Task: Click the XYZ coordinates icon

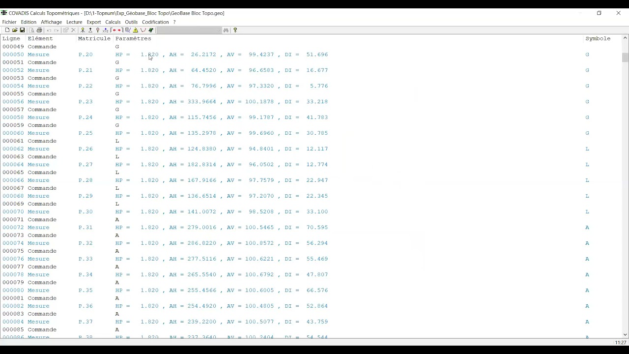Action: point(105,30)
